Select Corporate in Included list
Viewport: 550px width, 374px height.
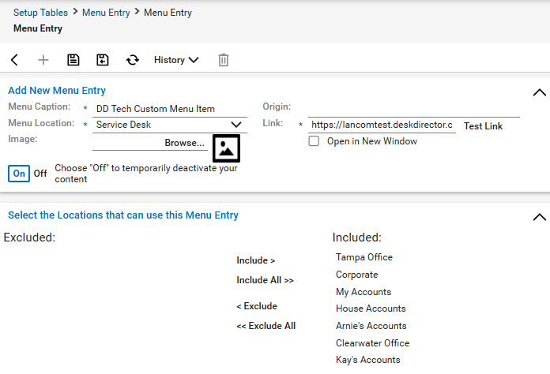(356, 275)
